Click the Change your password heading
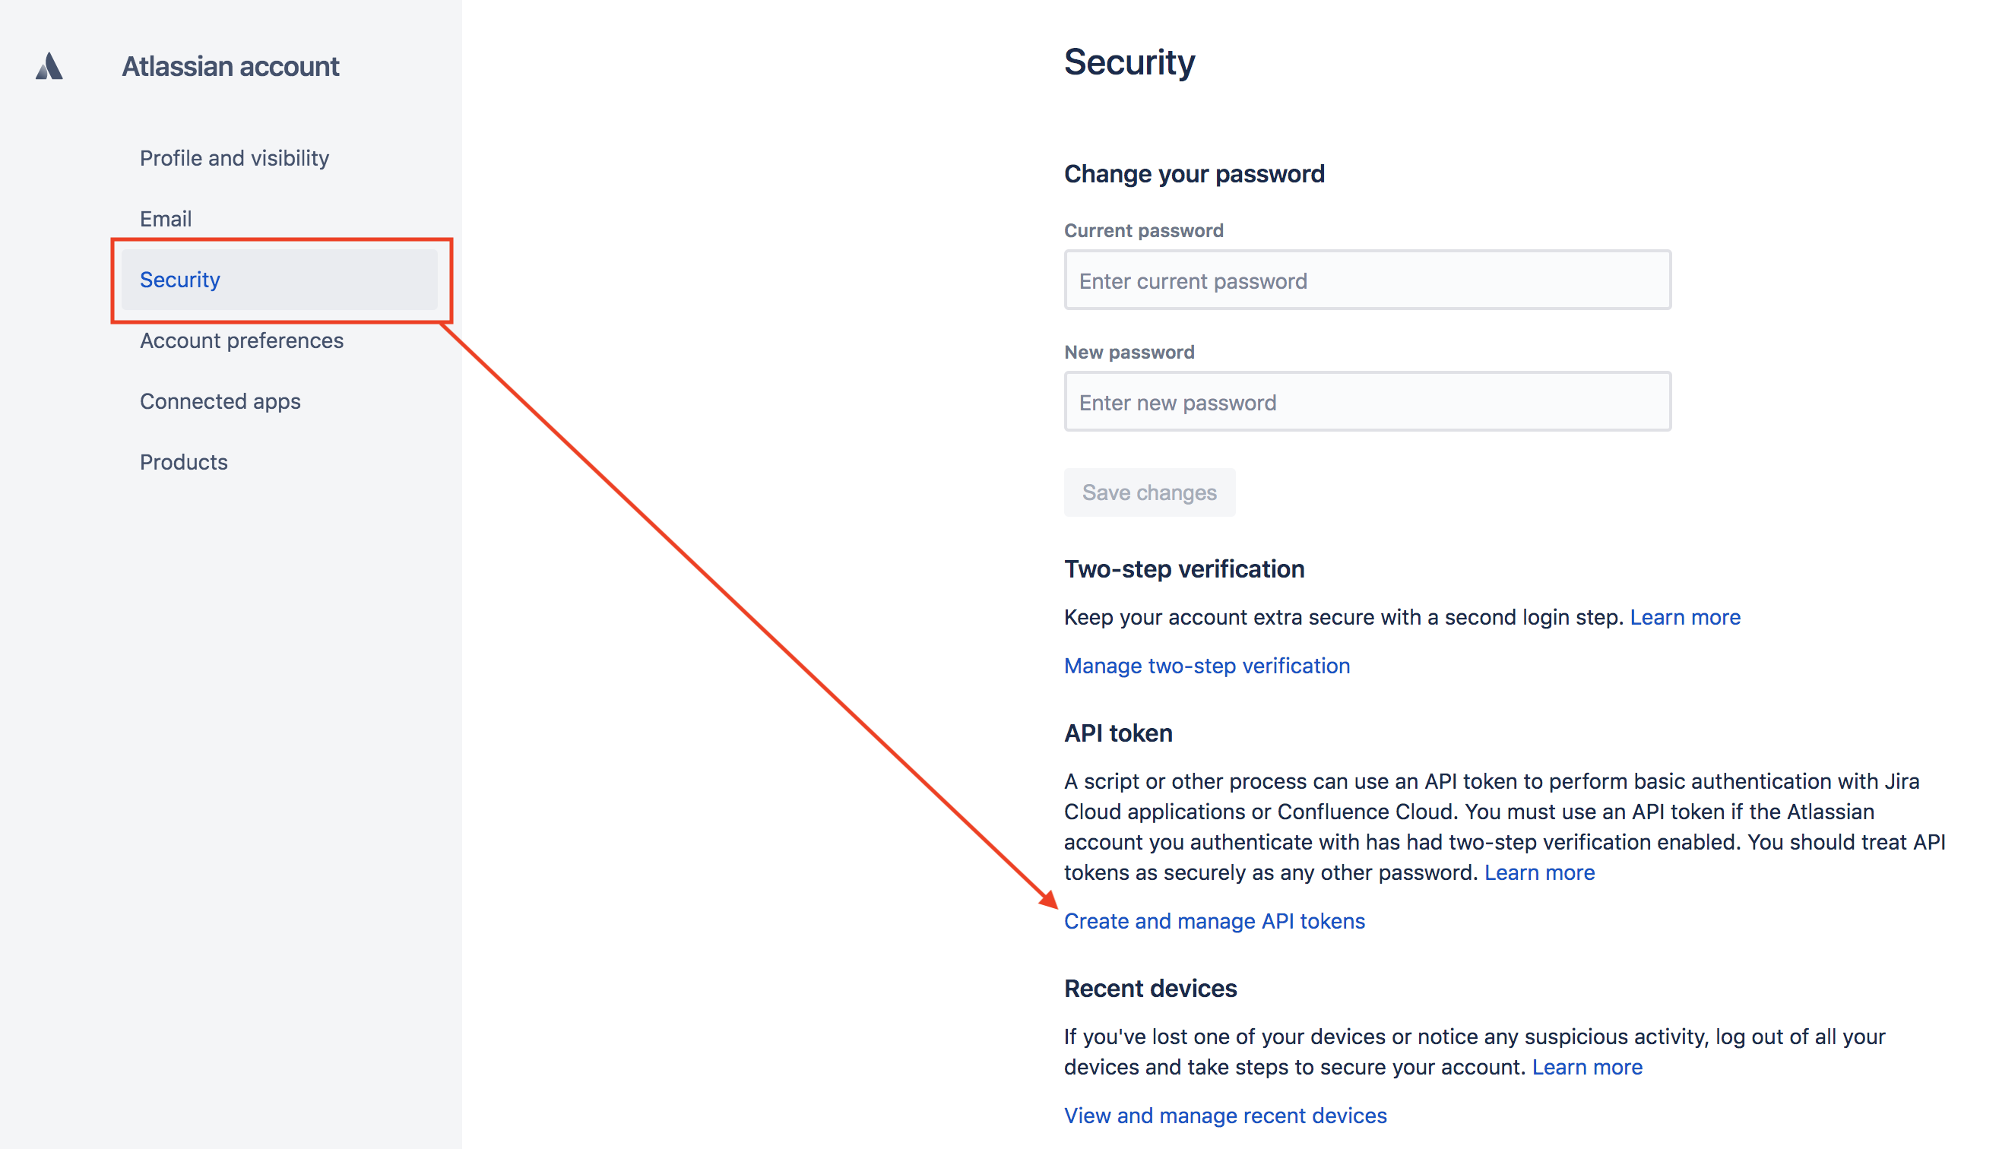 pyautogui.click(x=1194, y=173)
